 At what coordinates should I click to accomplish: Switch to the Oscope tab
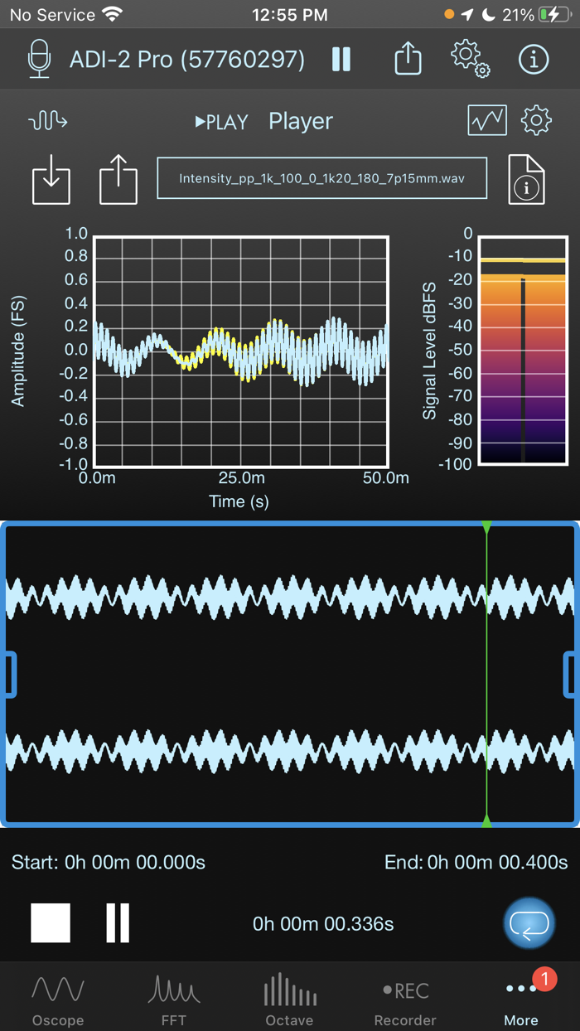pos(58,999)
